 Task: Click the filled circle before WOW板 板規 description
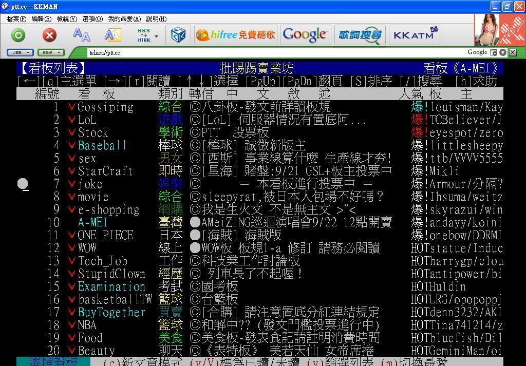click(x=195, y=248)
